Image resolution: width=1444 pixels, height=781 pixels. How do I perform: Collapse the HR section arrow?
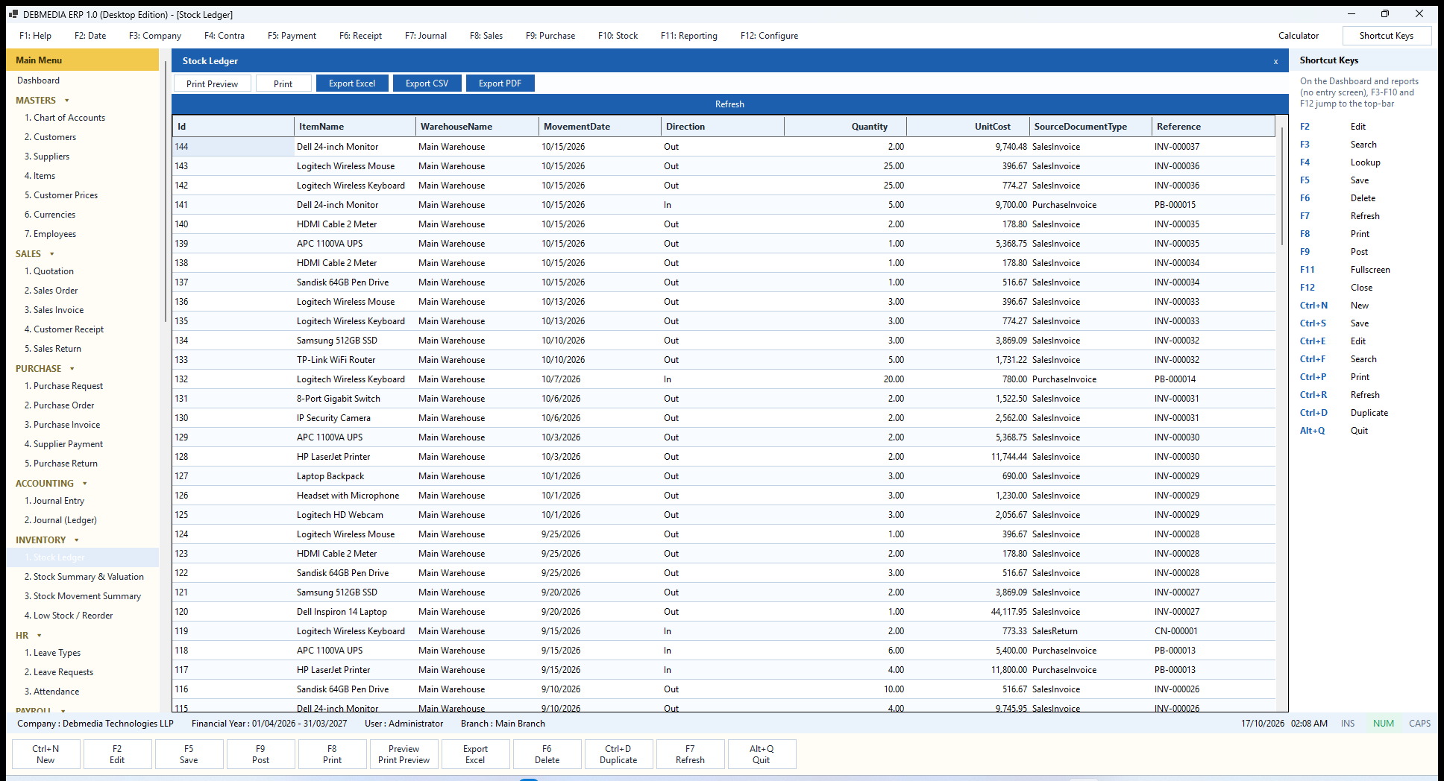pyautogui.click(x=40, y=636)
